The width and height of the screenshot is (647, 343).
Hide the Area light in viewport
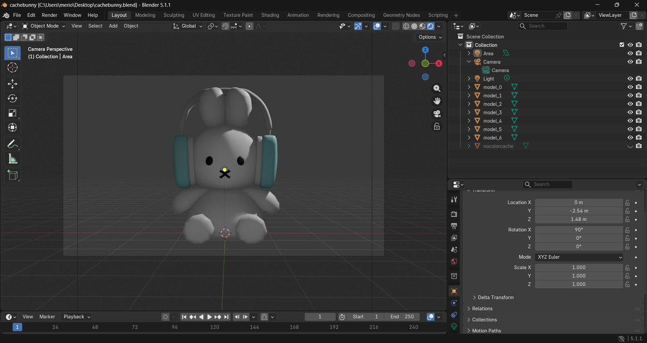(x=630, y=53)
